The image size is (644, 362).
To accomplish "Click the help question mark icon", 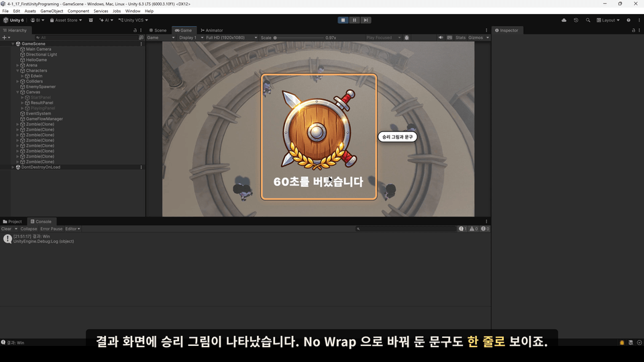I will [x=629, y=20].
